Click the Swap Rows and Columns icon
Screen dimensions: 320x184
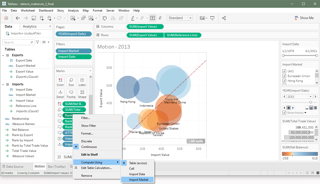coord(105,18)
